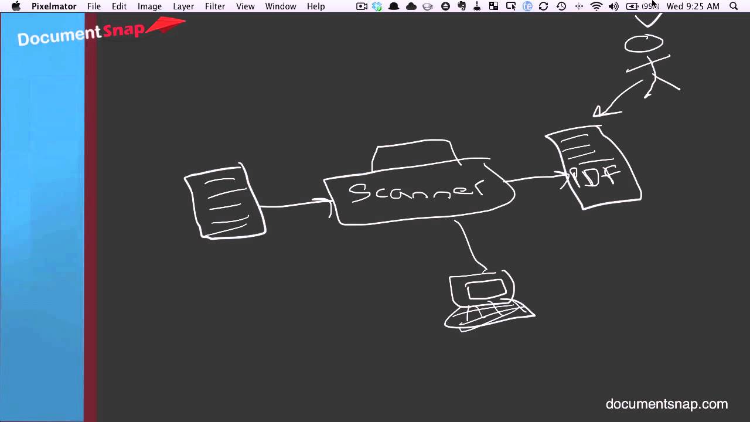The image size is (750, 422).
Task: Open the Layer menu
Action: click(183, 6)
